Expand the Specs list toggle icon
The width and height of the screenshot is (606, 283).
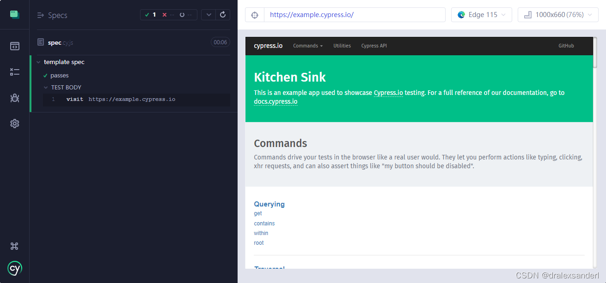pyautogui.click(x=41, y=15)
